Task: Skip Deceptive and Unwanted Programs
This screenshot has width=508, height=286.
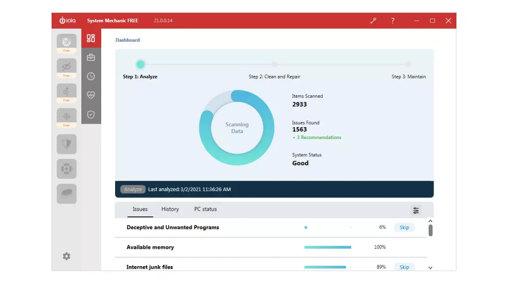Action: (404, 227)
